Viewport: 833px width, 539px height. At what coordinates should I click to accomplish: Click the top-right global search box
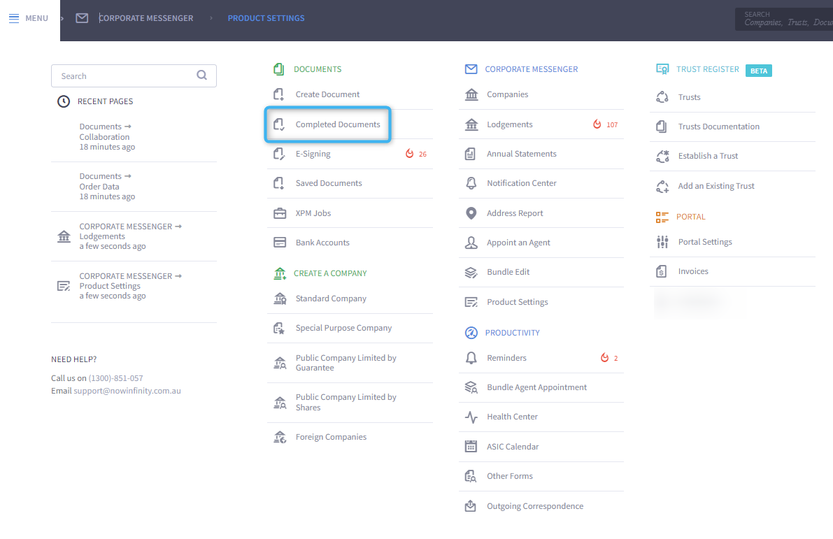point(785,19)
